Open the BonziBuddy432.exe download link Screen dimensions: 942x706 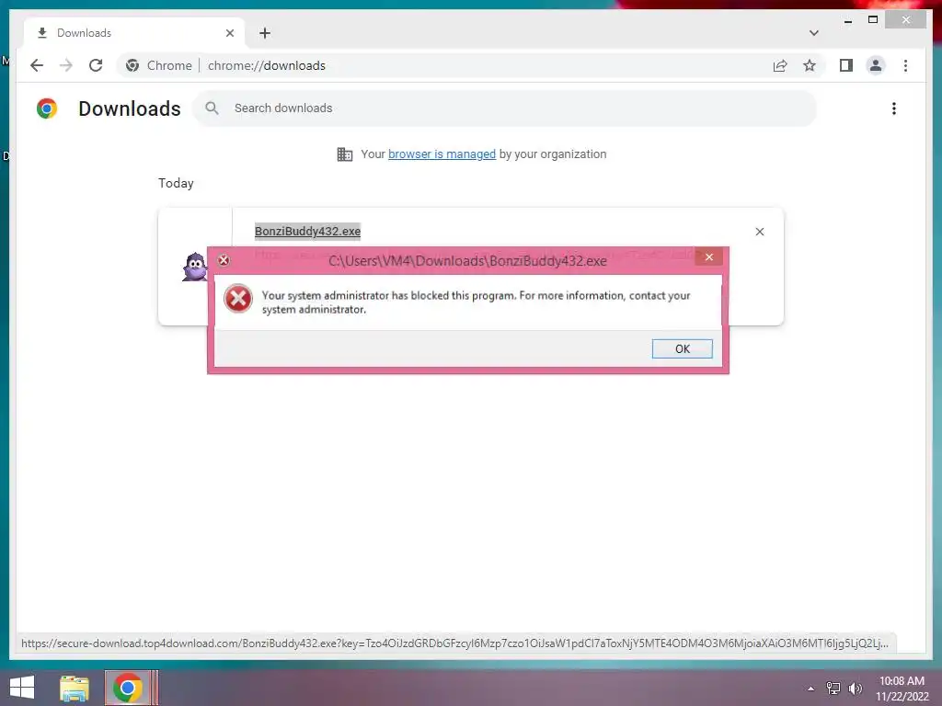[x=307, y=231]
